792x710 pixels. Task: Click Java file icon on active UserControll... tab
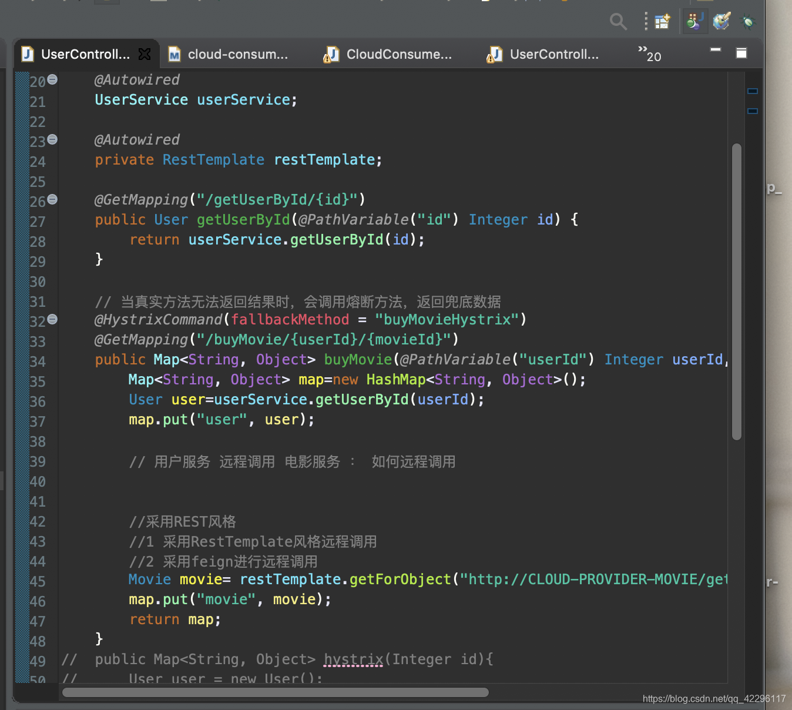coord(28,54)
